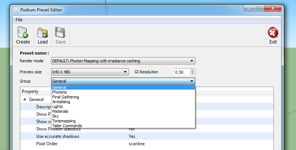Click the Create preset icon
Image resolution: width=296 pixels, height=150 pixels.
pos(23,32)
